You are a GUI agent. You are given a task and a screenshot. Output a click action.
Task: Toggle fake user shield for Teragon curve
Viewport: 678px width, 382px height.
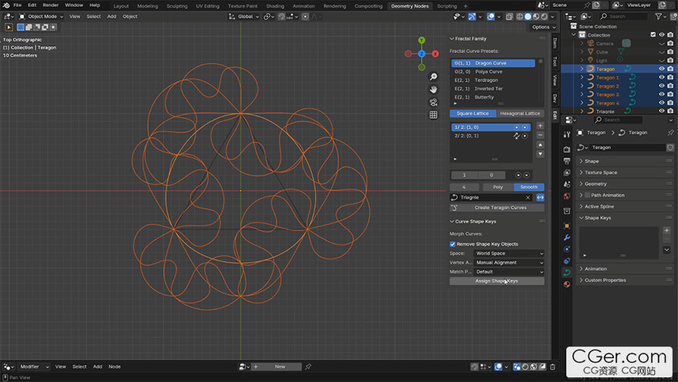click(670, 147)
